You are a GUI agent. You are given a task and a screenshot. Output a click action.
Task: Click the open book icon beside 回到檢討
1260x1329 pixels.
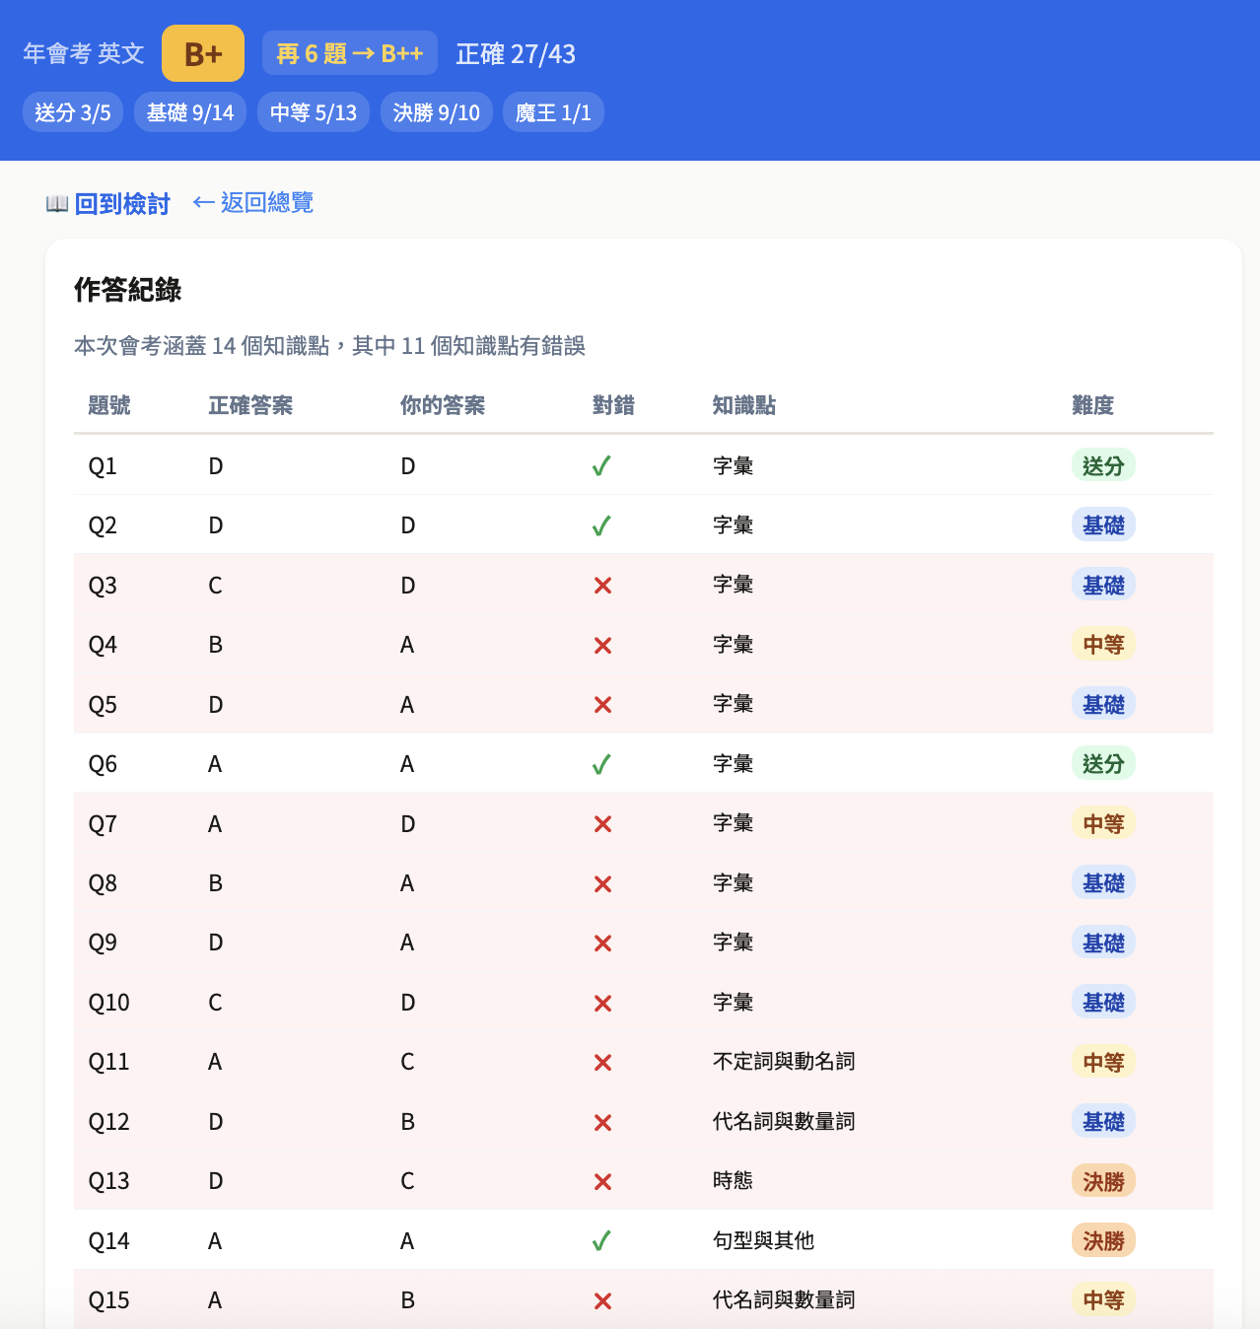[x=57, y=203]
